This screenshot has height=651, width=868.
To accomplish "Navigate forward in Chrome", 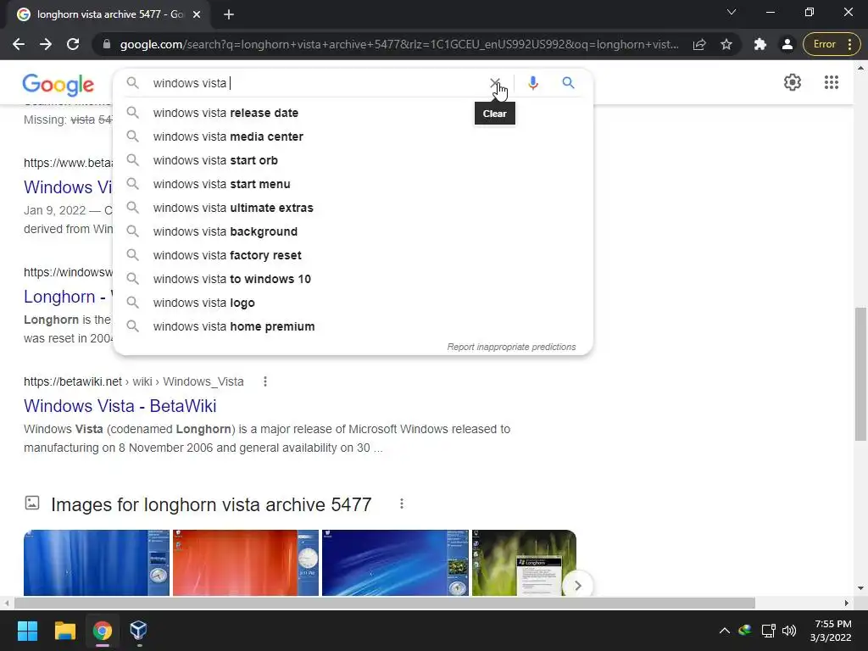I will pyautogui.click(x=46, y=44).
